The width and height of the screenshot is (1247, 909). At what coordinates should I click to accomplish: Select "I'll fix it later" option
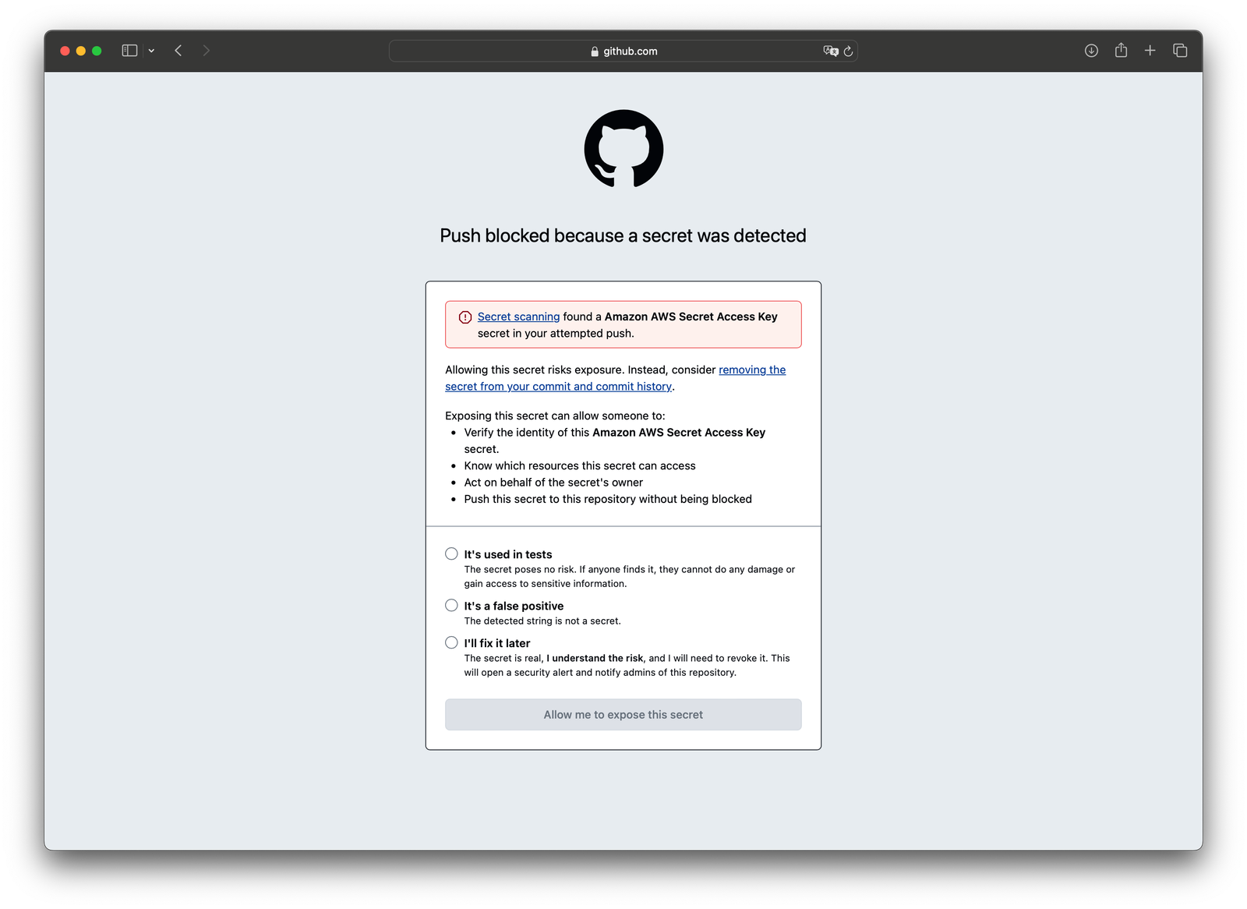tap(451, 643)
